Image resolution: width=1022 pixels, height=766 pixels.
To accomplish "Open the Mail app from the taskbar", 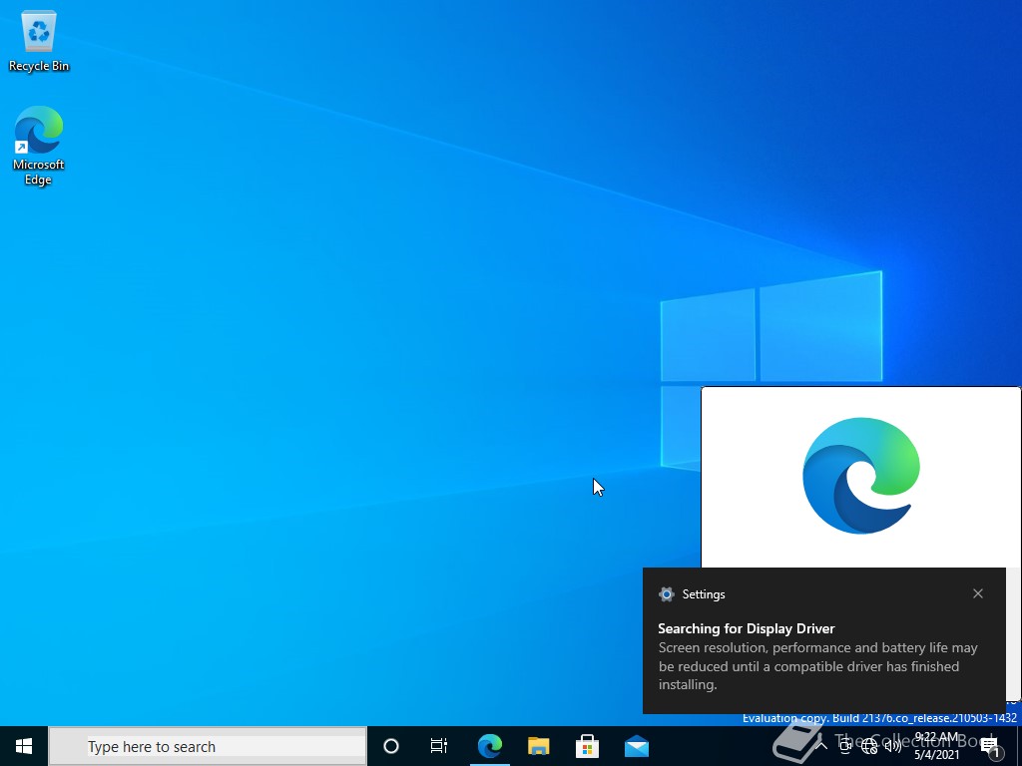I will click(636, 746).
